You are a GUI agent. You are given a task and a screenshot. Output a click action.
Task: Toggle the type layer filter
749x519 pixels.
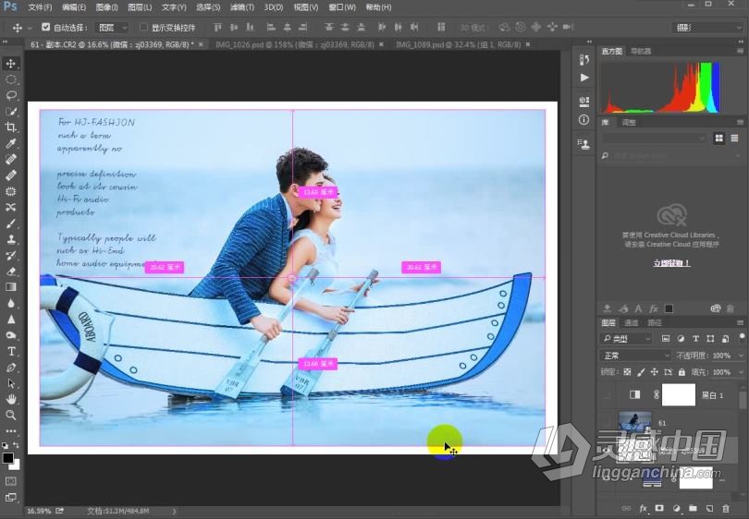click(695, 339)
